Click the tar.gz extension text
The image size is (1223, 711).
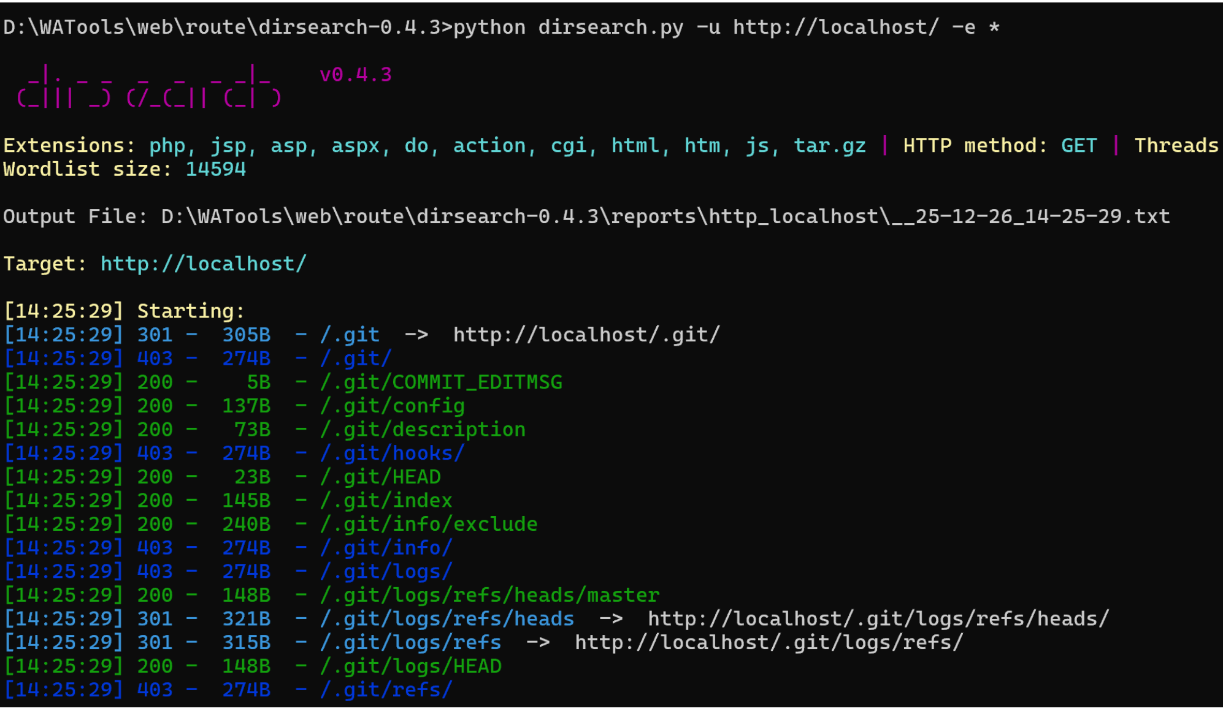pyautogui.click(x=829, y=146)
